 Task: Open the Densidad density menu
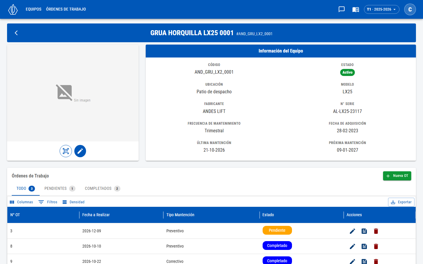coord(73,202)
